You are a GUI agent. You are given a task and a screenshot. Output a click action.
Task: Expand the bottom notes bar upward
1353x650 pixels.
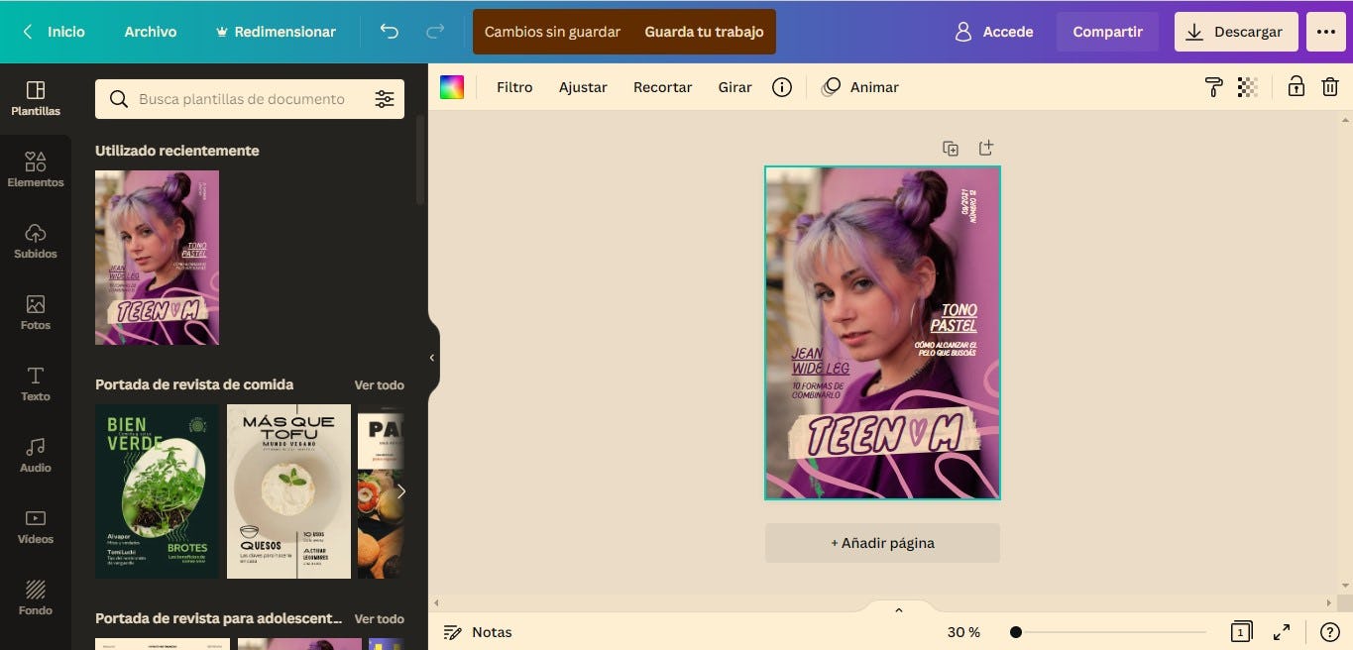[x=898, y=609]
